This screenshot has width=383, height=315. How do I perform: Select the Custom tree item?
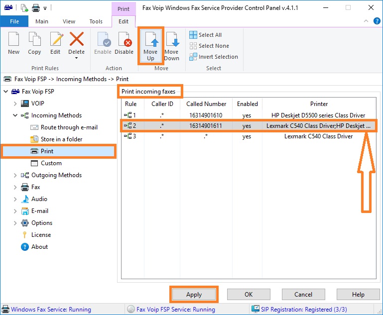[46, 163]
